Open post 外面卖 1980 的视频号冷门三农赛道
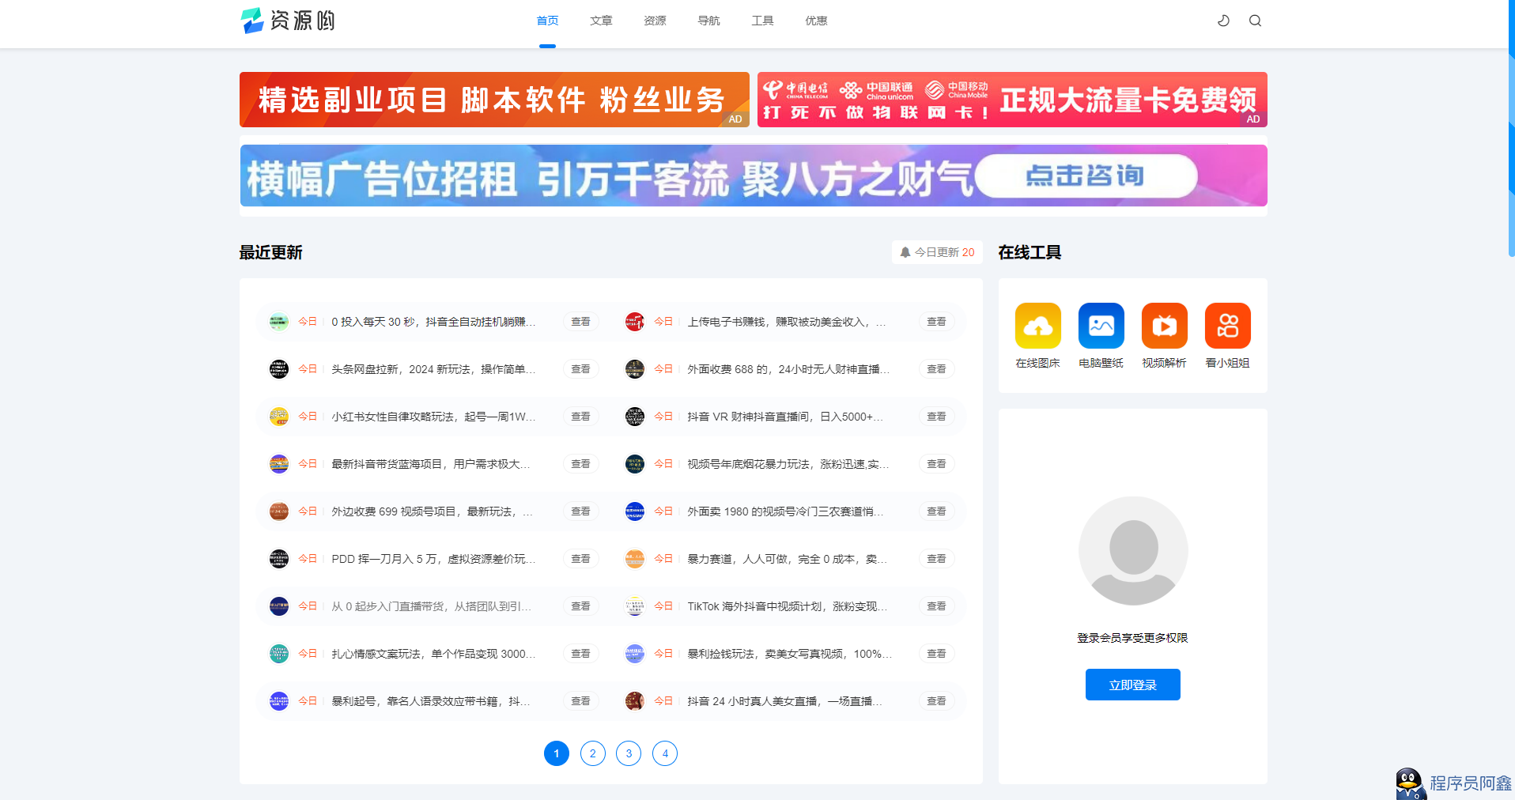This screenshot has width=1515, height=800. (x=785, y=511)
